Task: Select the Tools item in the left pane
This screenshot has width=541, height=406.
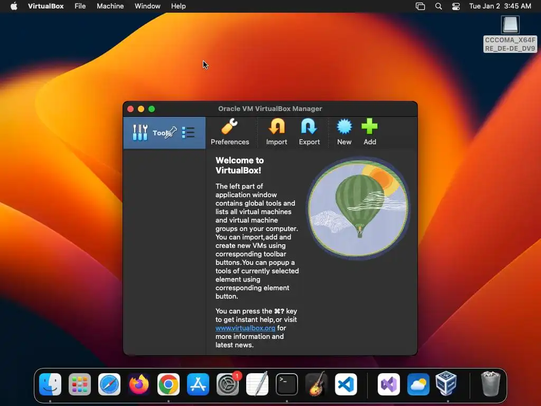Action: [164, 133]
